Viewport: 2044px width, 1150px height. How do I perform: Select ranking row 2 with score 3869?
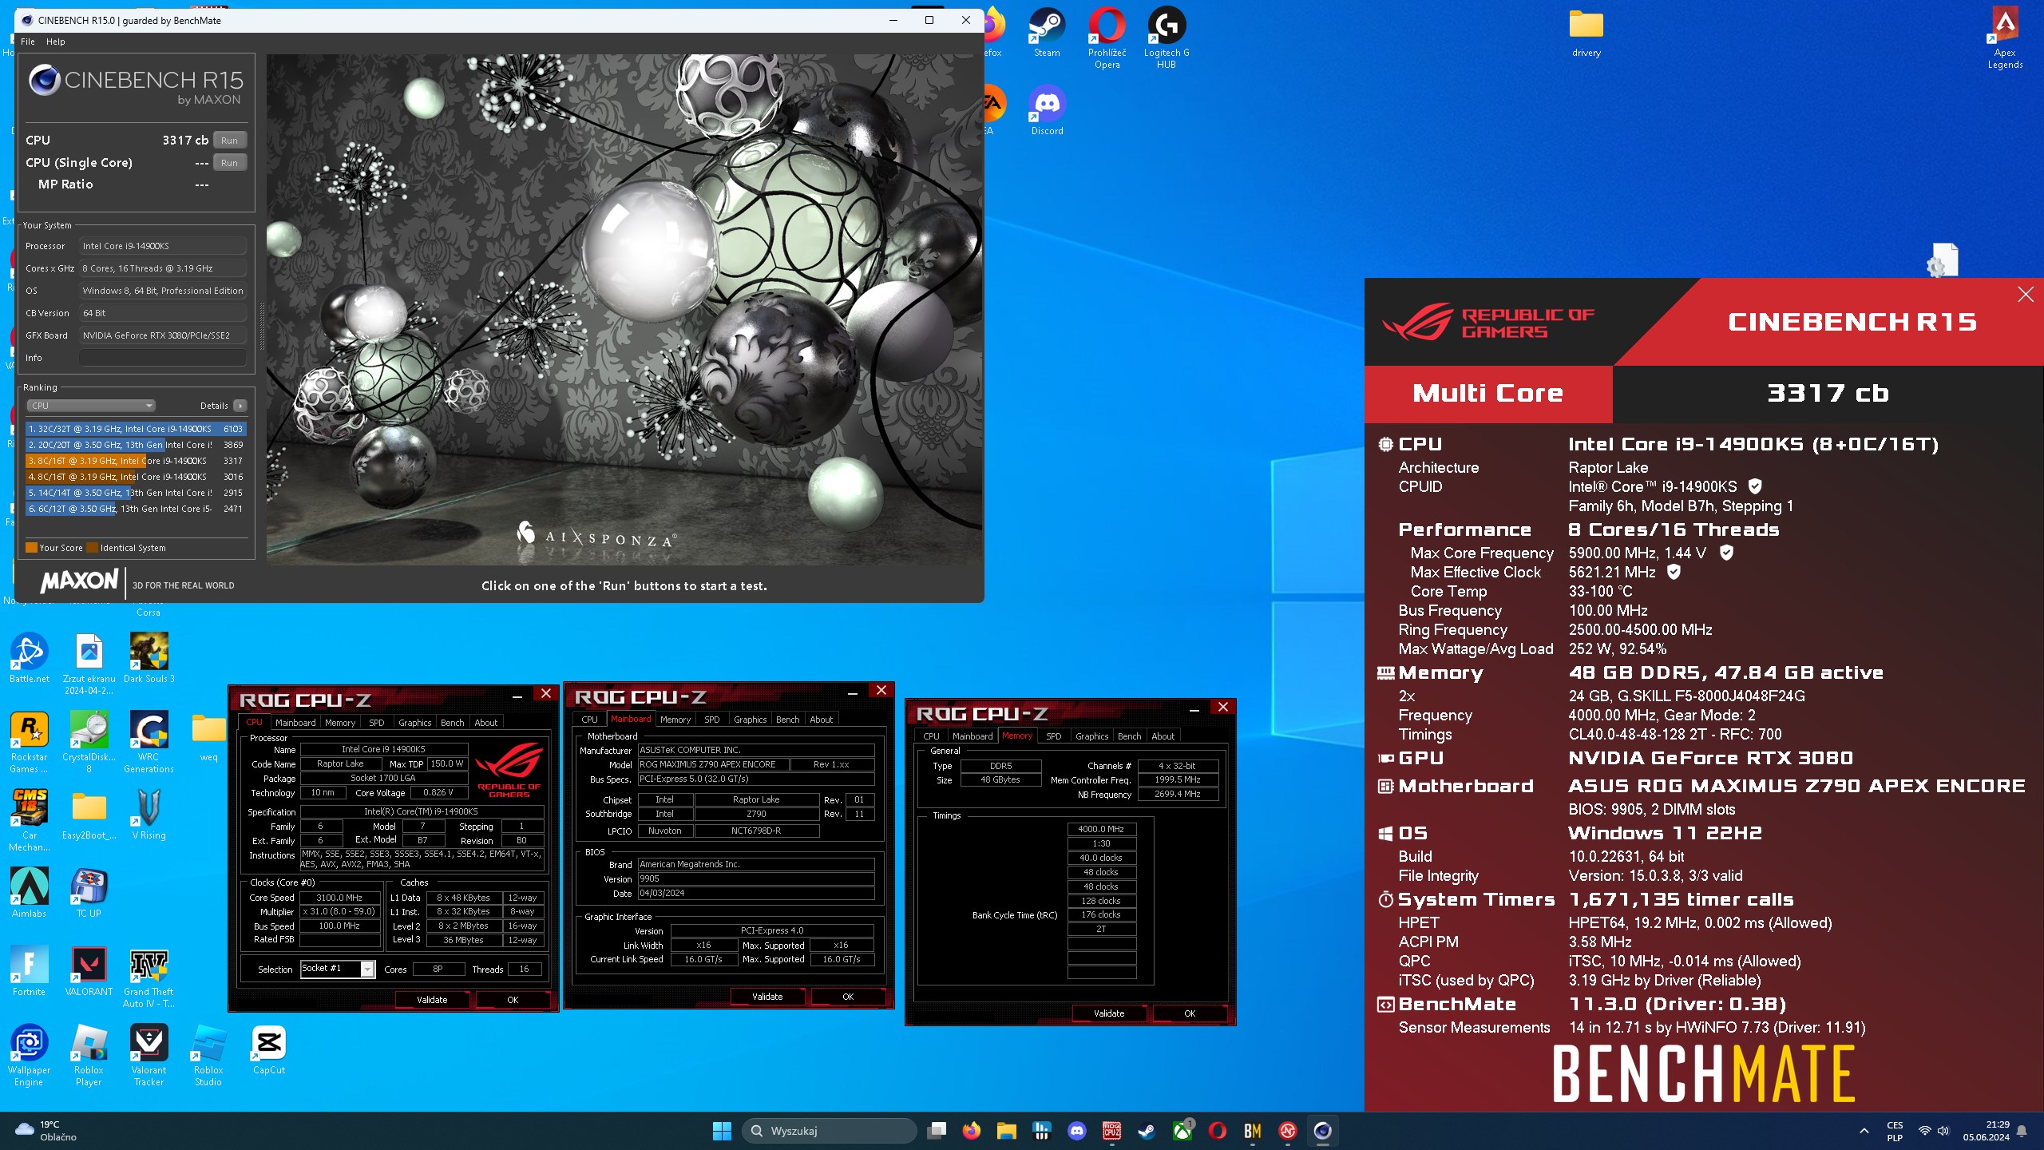coord(136,445)
